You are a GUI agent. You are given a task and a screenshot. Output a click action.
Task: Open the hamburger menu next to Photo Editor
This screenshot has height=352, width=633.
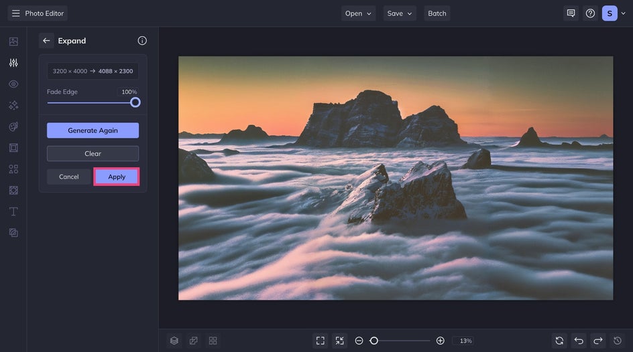point(15,13)
